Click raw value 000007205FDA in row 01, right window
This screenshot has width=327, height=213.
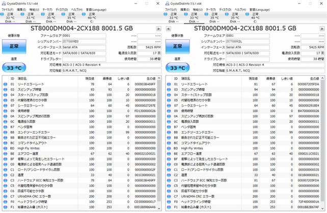[x=309, y=84]
